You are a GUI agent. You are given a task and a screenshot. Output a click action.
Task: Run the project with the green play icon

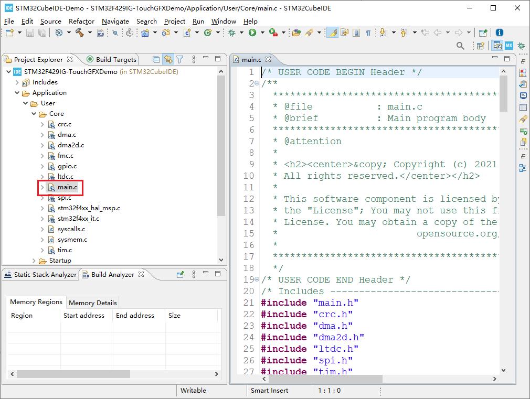click(252, 33)
